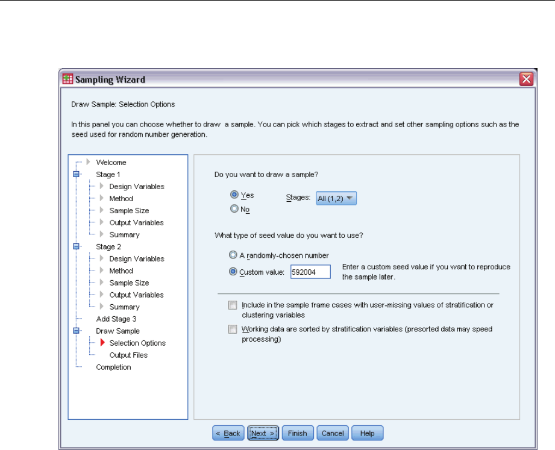Viewport: 555px width, 450px height.
Task: Choose A randomly-chosen number seed option
Action: [233, 255]
